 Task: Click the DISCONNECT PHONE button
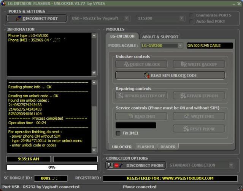click(136, 165)
